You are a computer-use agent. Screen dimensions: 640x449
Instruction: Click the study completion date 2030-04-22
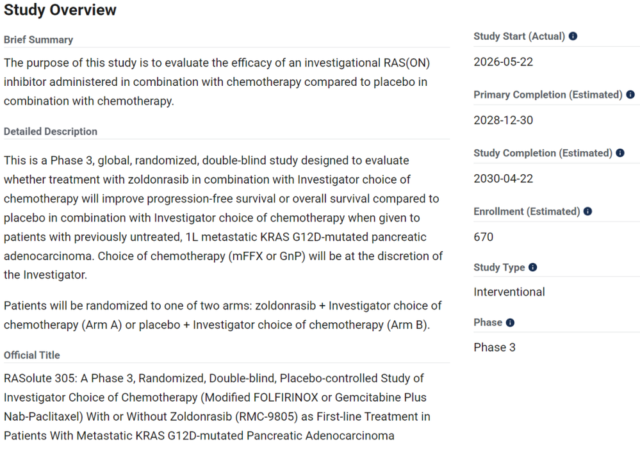pos(504,179)
